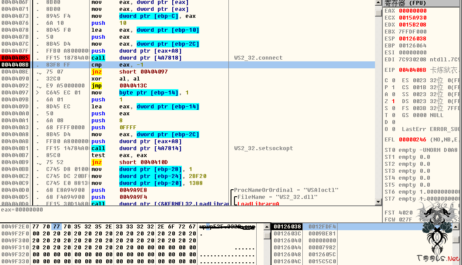Click the stack pane scrollbar up arrow
This screenshot has width=462, height=265.
point(456,227)
